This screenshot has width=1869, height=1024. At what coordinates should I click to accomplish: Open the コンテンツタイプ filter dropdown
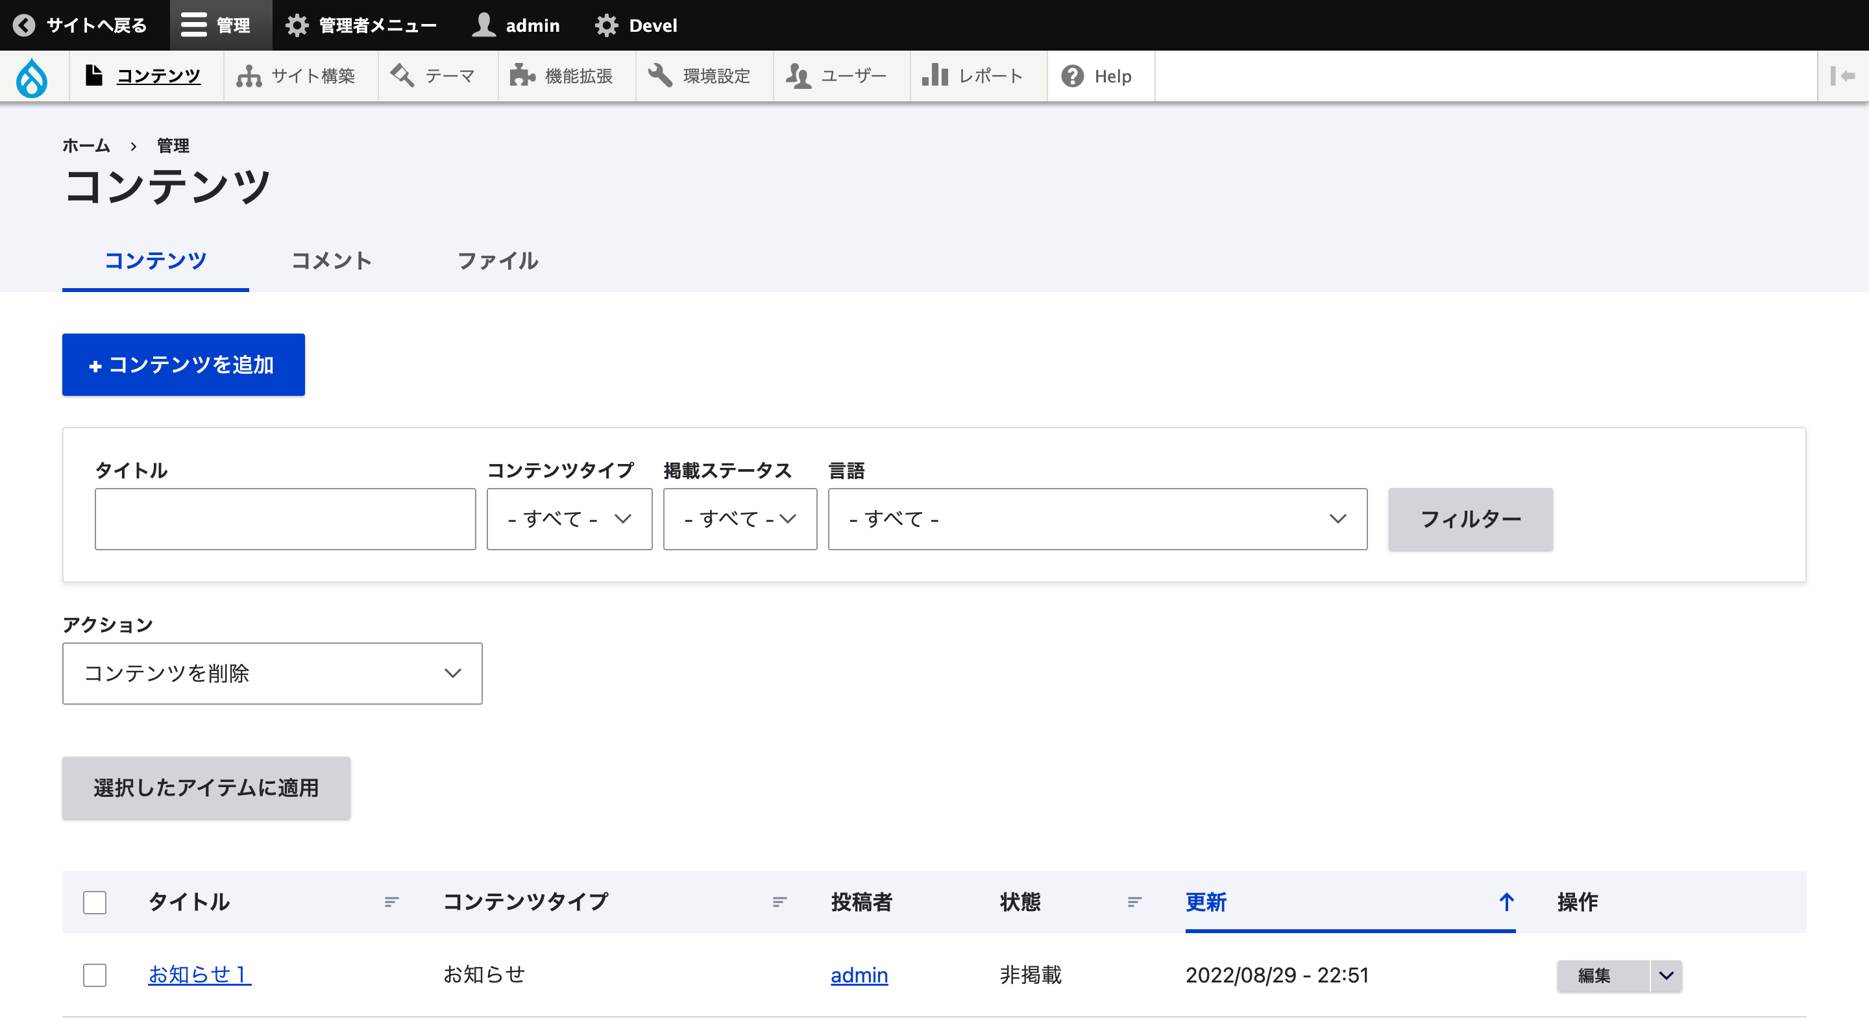click(x=569, y=519)
